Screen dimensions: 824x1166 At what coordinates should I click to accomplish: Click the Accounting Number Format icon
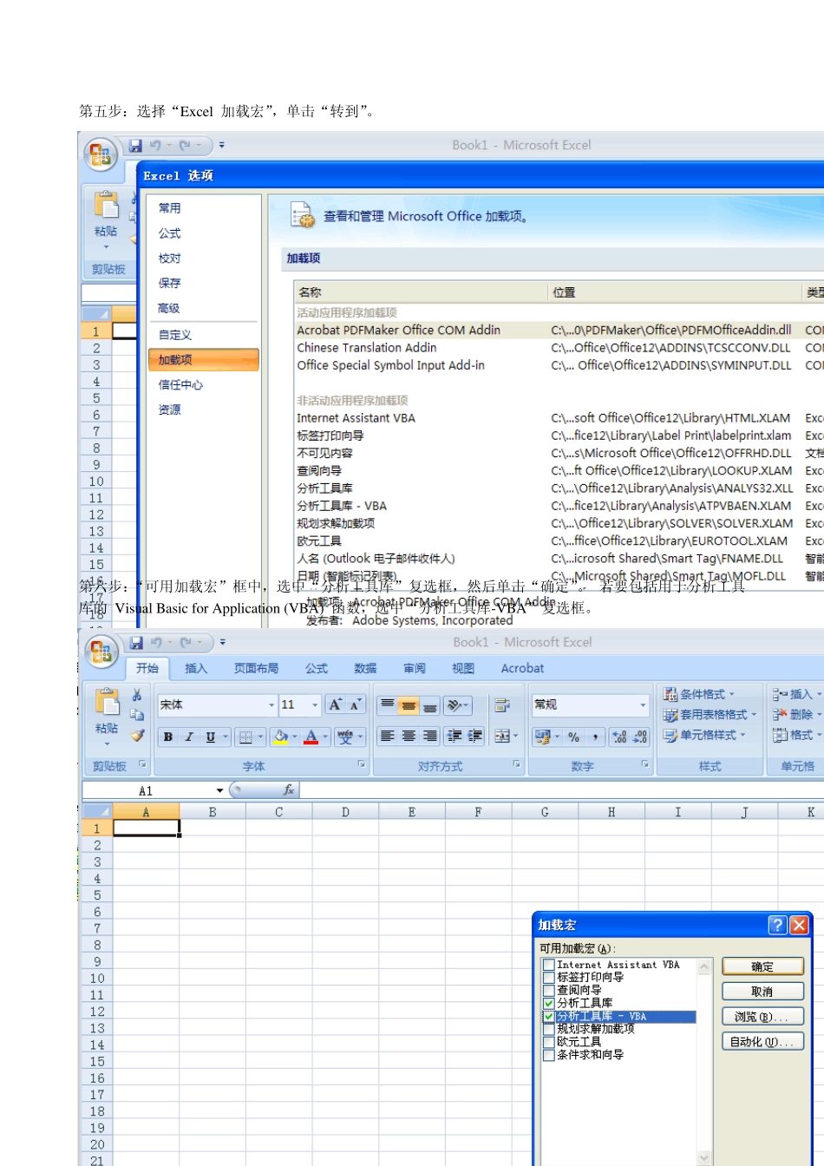click(542, 737)
